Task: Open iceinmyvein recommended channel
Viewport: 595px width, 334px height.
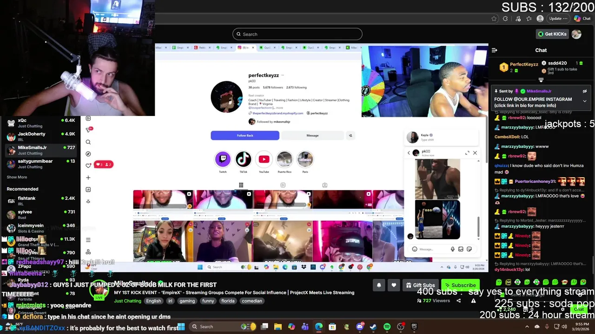Action: [x=41, y=228]
